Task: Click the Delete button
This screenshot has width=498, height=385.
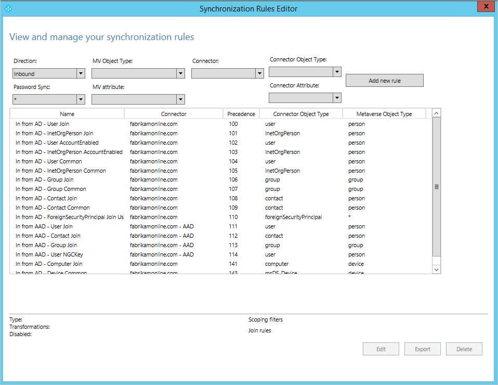Action: pos(464,349)
